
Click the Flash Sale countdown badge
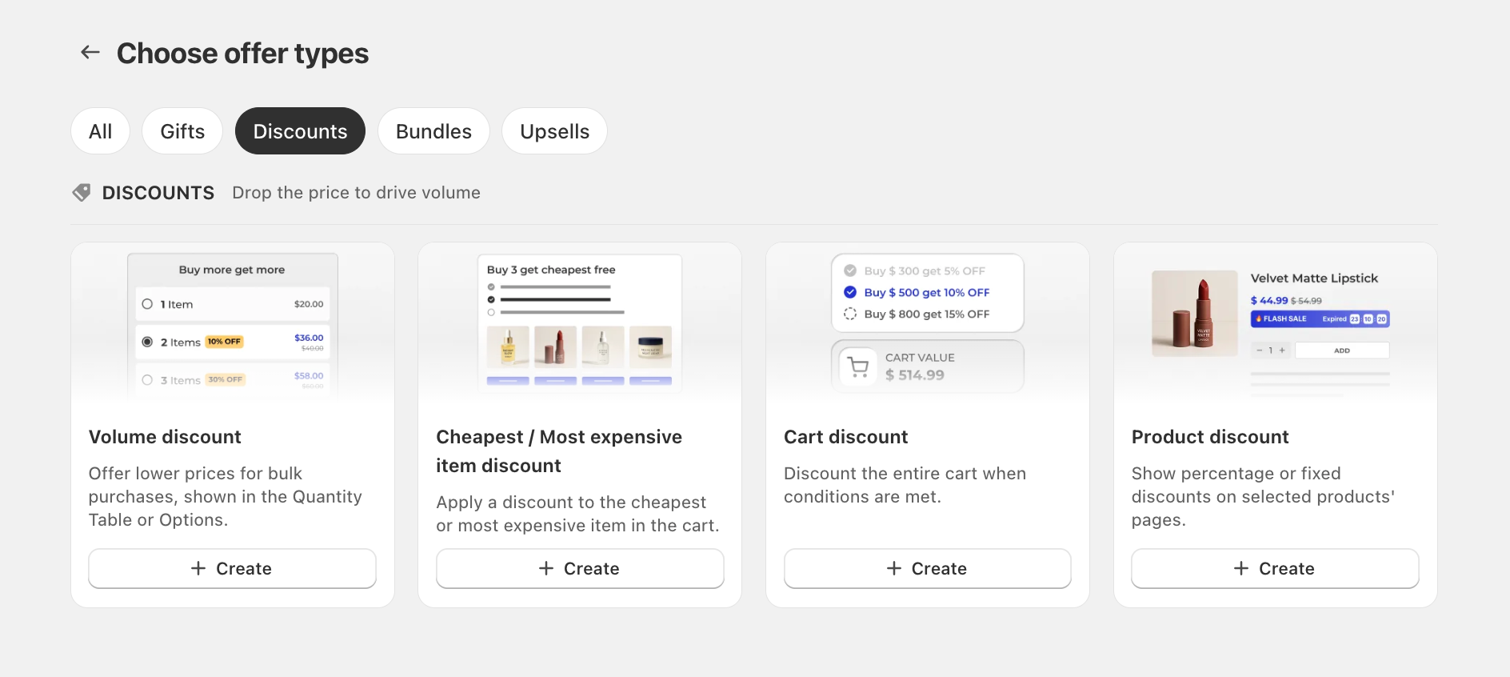pyautogui.click(x=1320, y=318)
